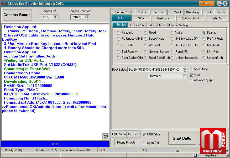The height and width of the screenshot is (158, 230).
Task: Close the Miracle Box window
Action: coord(225,3)
